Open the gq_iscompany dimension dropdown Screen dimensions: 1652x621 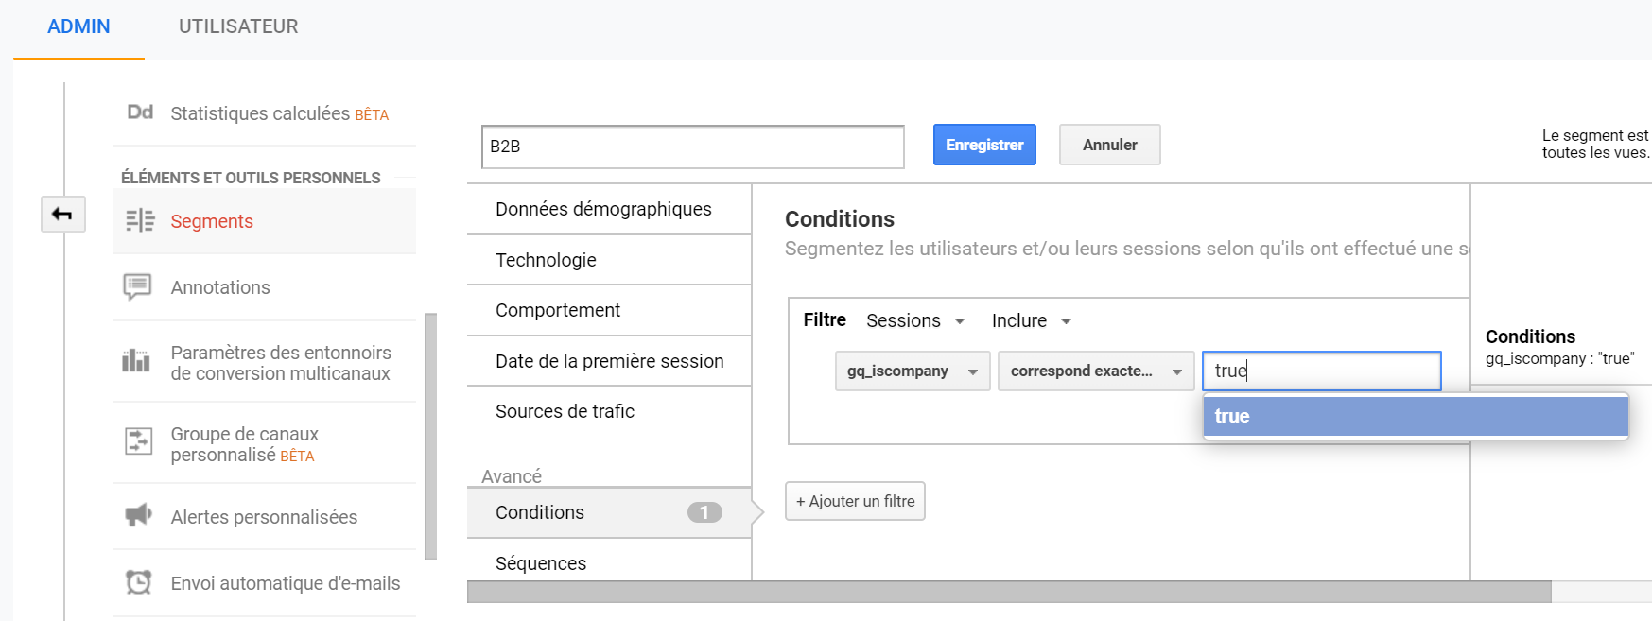[913, 371]
